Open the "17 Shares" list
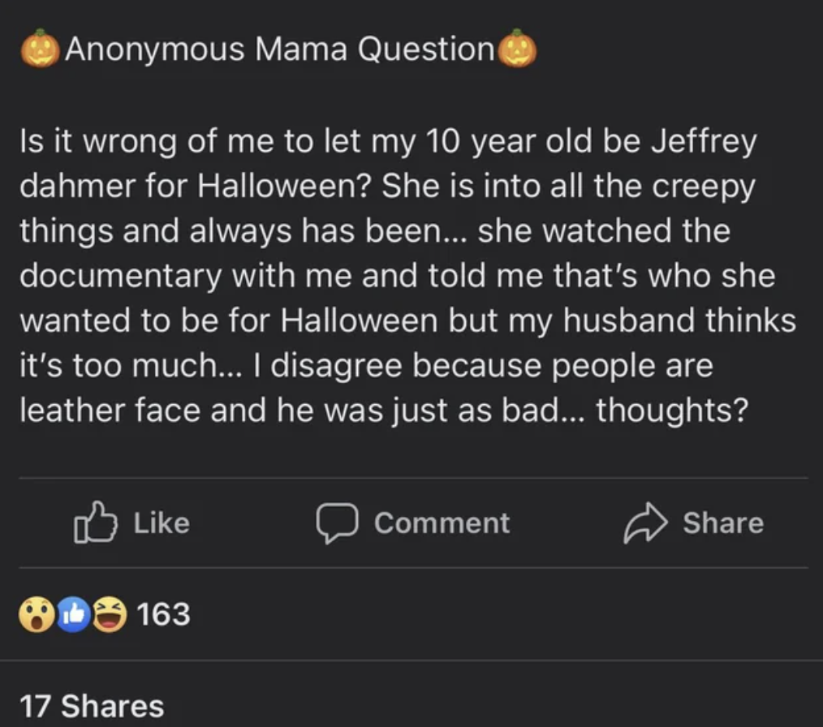The height and width of the screenshot is (727, 823). (x=90, y=705)
